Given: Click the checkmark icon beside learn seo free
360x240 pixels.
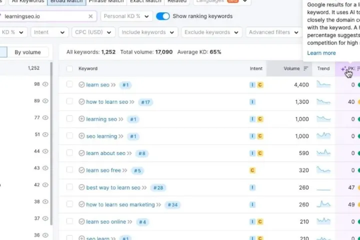Looking at the screenshot, I should [x=81, y=170].
